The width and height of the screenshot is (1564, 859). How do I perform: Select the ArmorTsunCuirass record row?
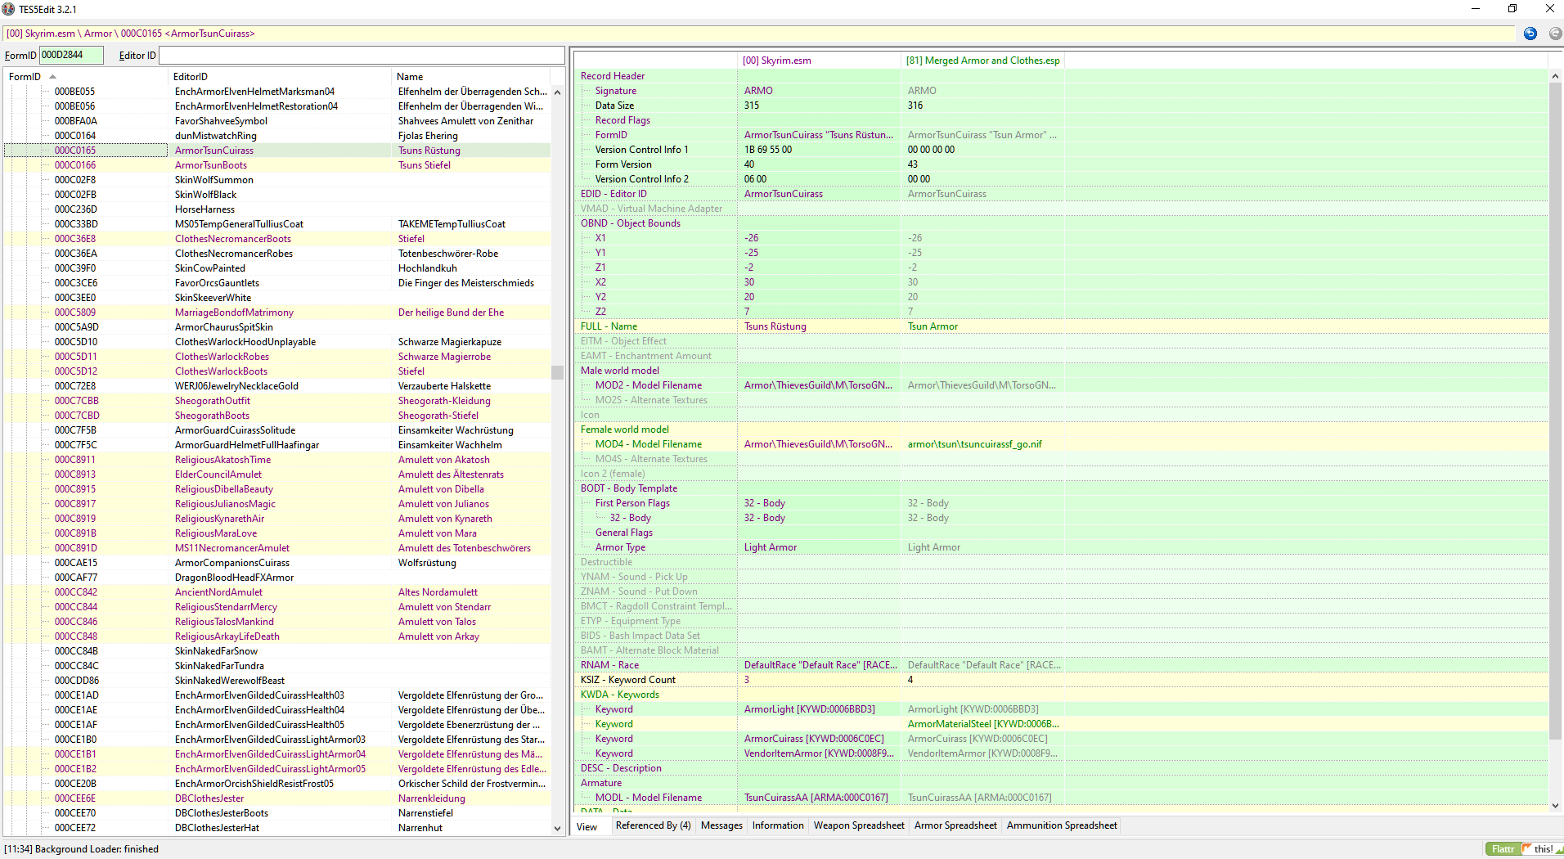(x=277, y=151)
